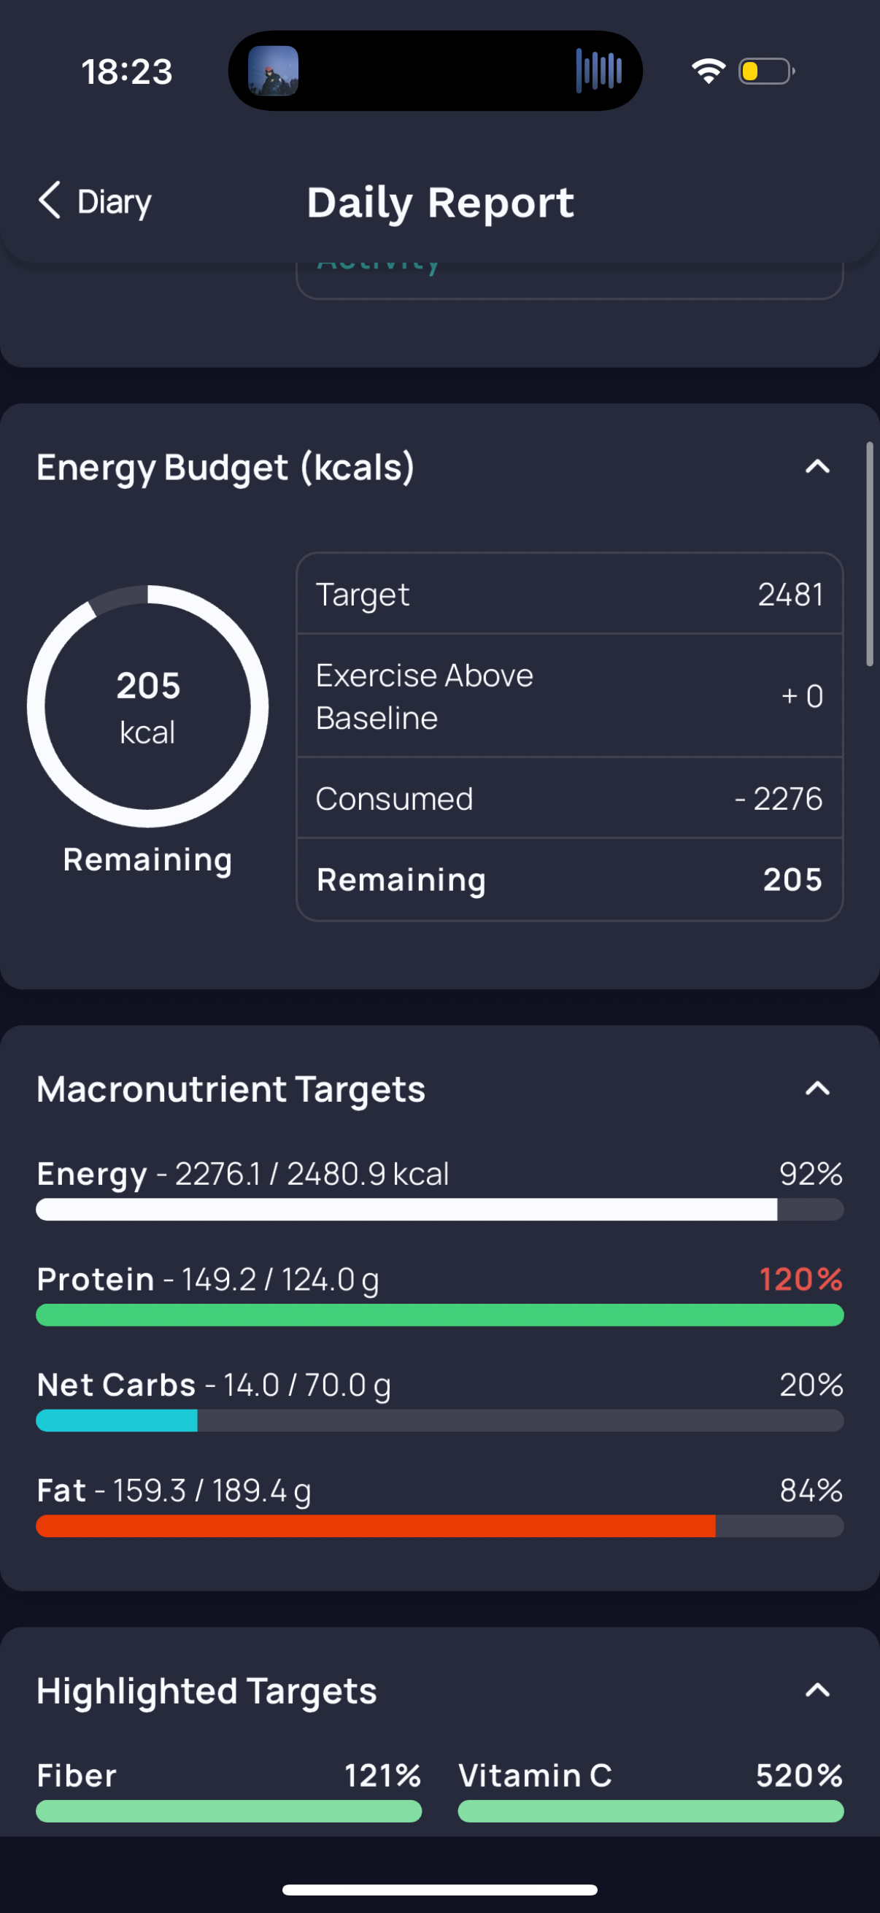Viewport: 880px width, 1913px height.
Task: Tap the Energy progress bar
Action: pyautogui.click(x=439, y=1209)
